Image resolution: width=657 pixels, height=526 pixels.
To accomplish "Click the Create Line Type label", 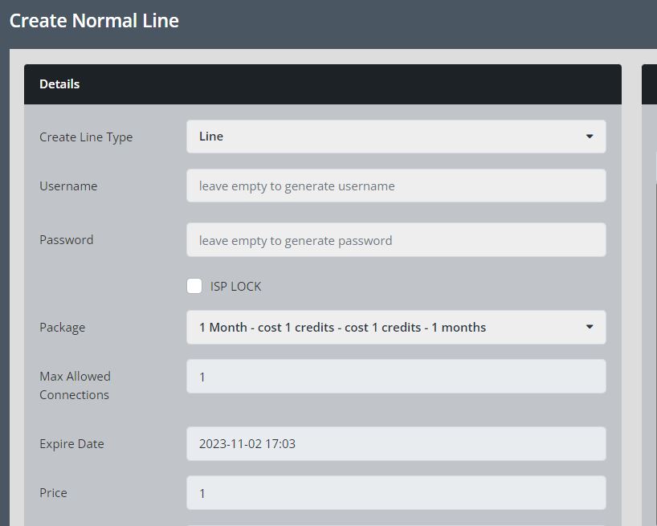I will 86,137.
